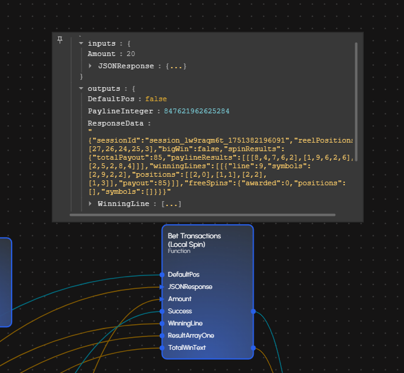404x373 pixels.
Task: Collapse the outputs section
Action: click(81, 88)
